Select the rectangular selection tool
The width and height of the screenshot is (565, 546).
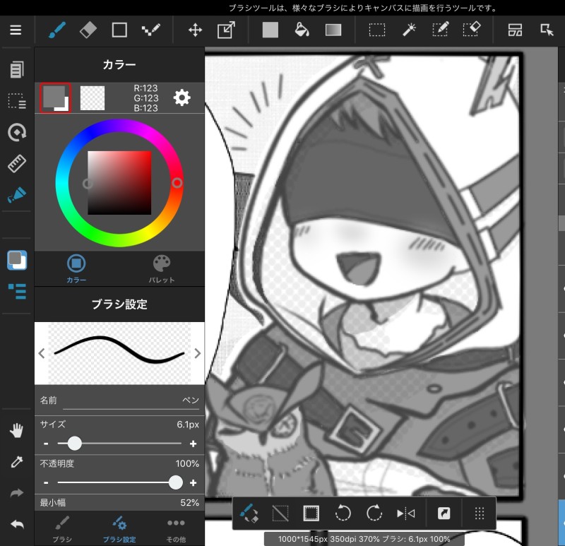[377, 30]
